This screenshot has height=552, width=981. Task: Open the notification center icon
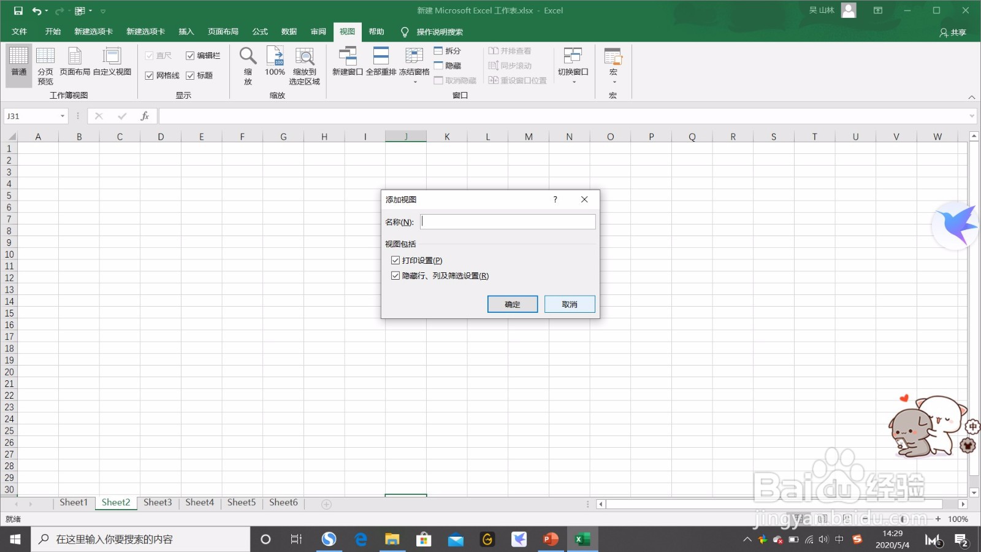(x=961, y=540)
